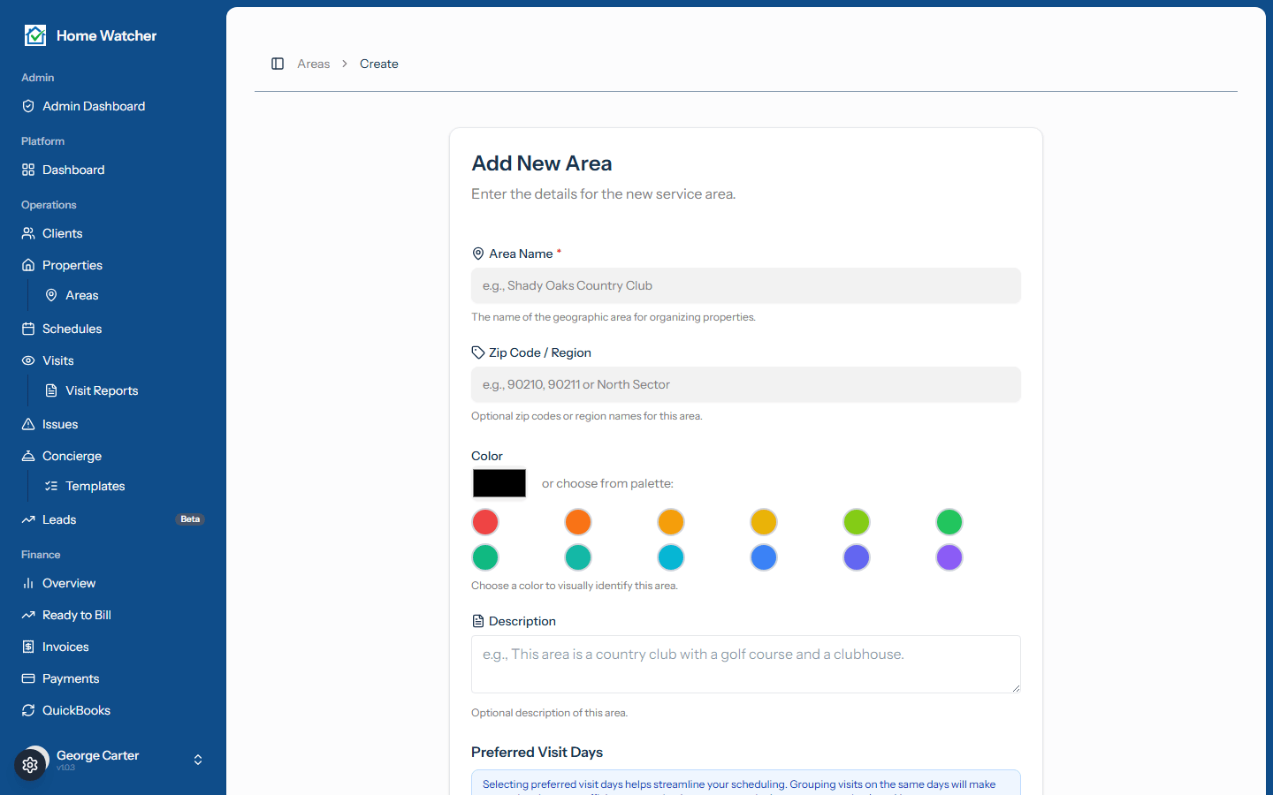Click the Create breadcrumb
Screen dimensions: 1273x795
pyautogui.click(x=379, y=64)
